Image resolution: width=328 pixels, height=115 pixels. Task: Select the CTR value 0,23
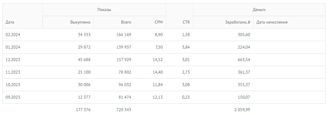tap(186, 97)
